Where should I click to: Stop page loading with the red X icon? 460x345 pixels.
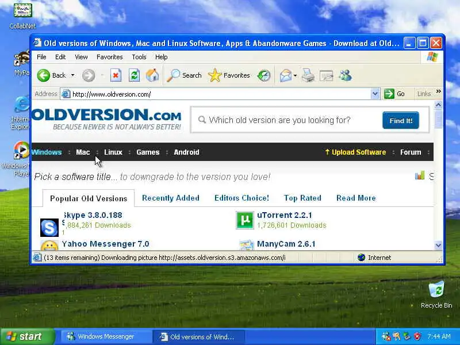(x=116, y=75)
